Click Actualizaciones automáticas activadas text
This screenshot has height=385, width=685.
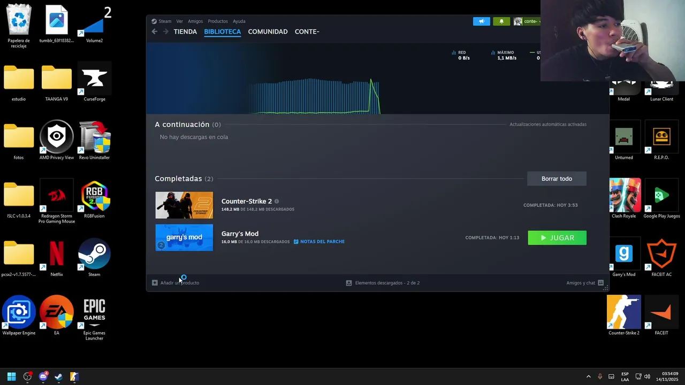(x=548, y=125)
